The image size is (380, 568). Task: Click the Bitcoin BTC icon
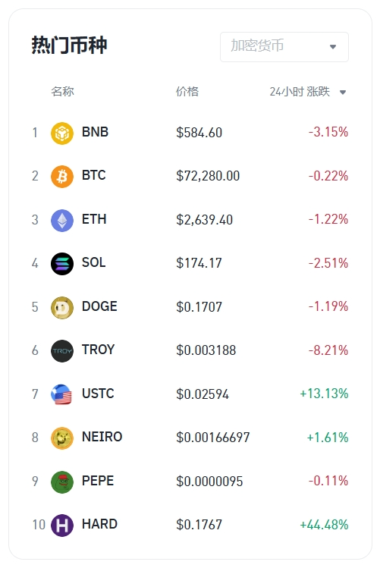pyautogui.click(x=62, y=177)
